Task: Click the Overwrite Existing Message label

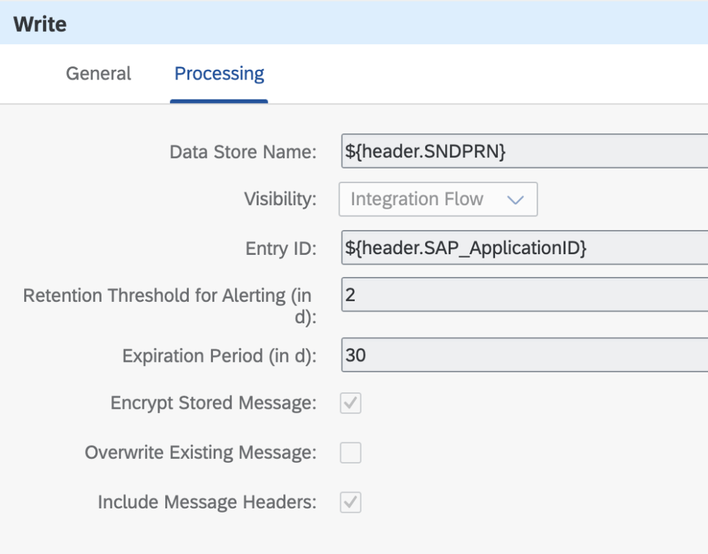Action: pos(201,452)
